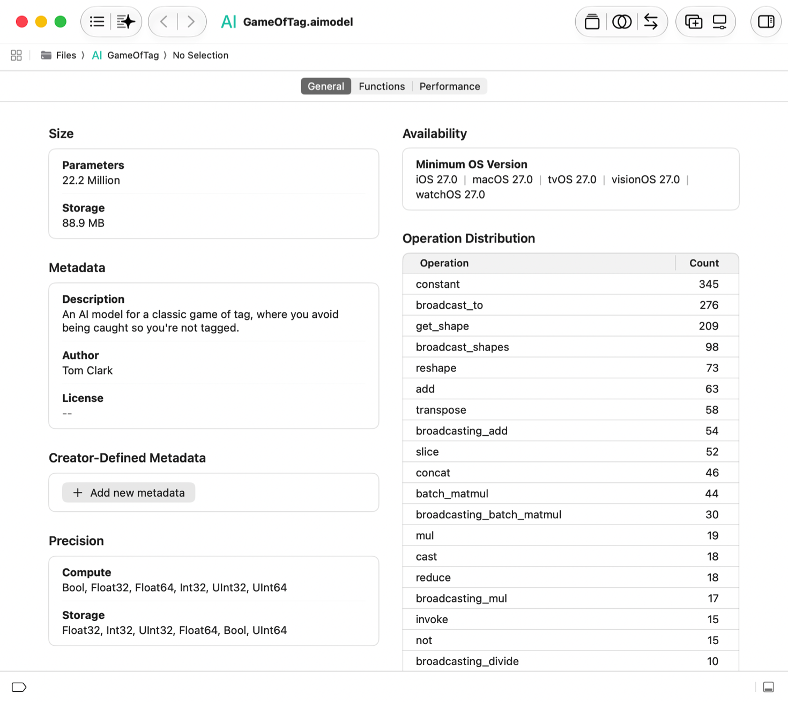The image size is (788, 702).
Task: Click the overlapping circles icon
Action: [x=622, y=22]
